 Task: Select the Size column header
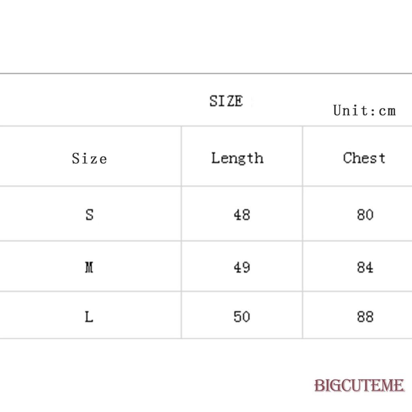click(x=89, y=158)
